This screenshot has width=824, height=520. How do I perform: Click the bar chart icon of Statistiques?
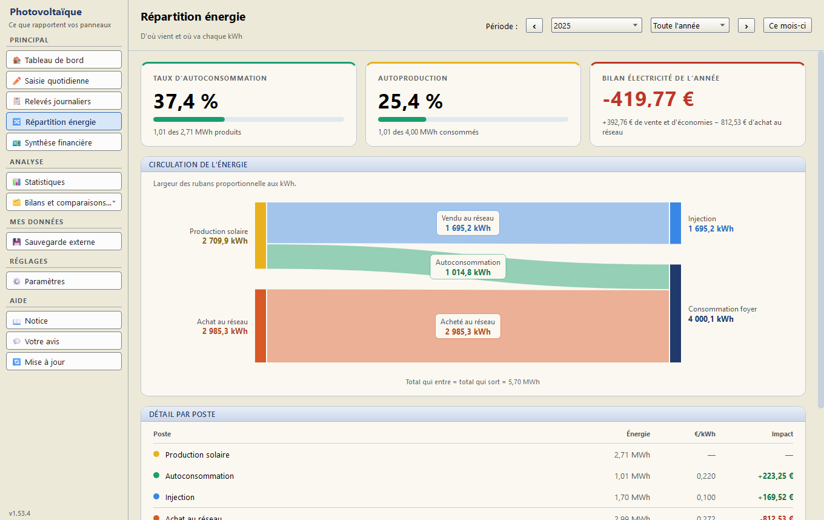coord(17,182)
